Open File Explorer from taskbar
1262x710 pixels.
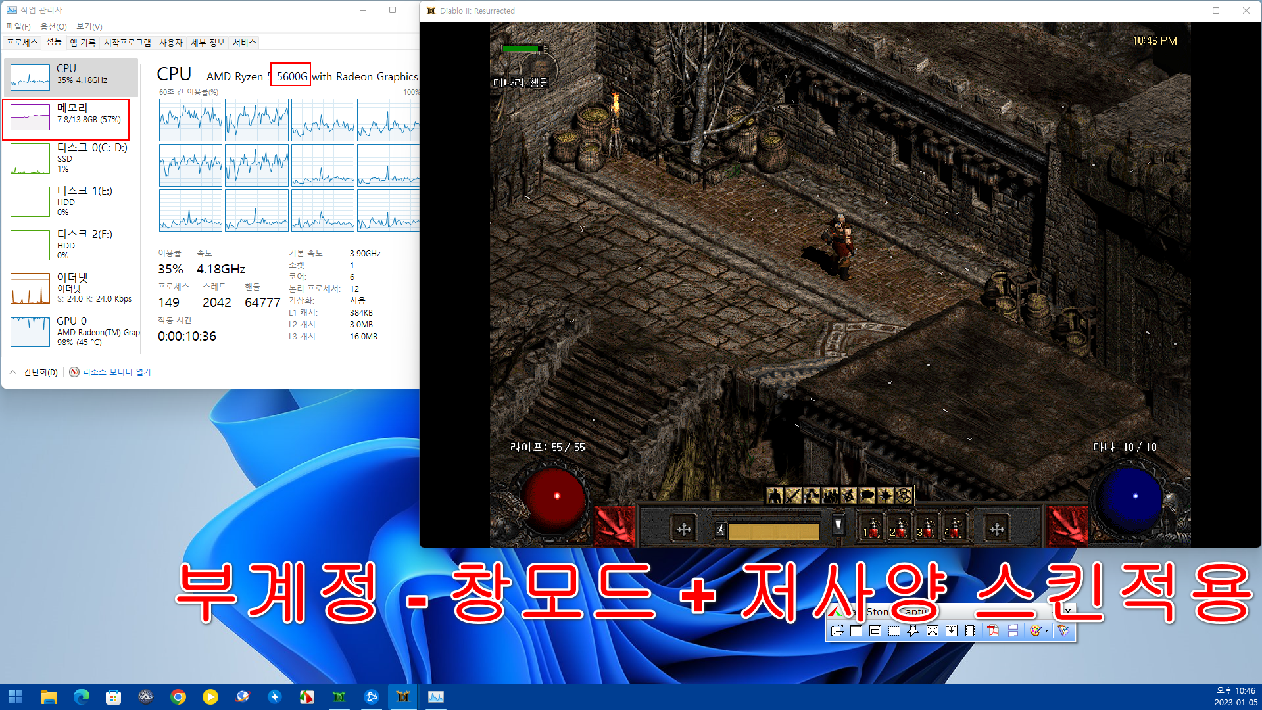(49, 697)
